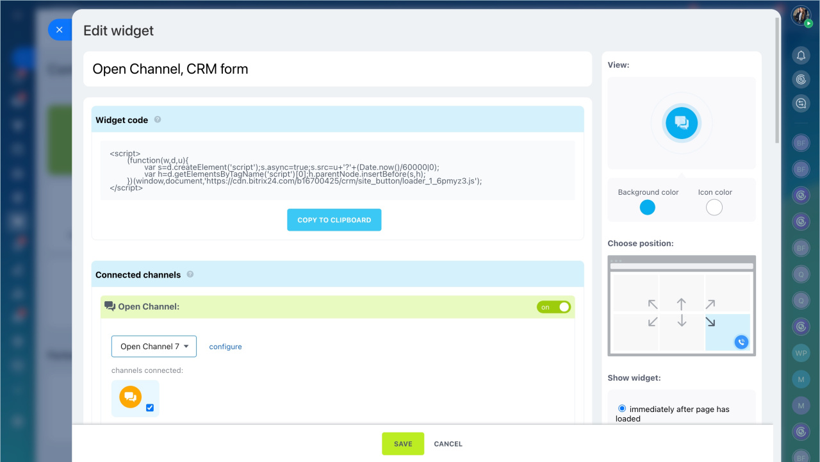Click the configure link
The width and height of the screenshot is (820, 462).
[225, 347]
